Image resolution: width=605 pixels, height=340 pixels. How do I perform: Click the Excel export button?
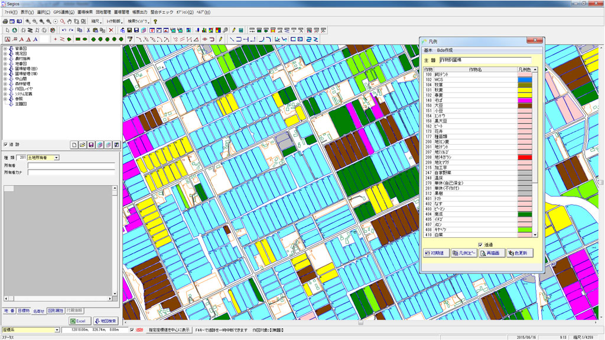tap(80, 321)
